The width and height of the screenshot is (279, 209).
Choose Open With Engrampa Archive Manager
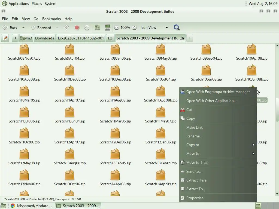click(218, 92)
